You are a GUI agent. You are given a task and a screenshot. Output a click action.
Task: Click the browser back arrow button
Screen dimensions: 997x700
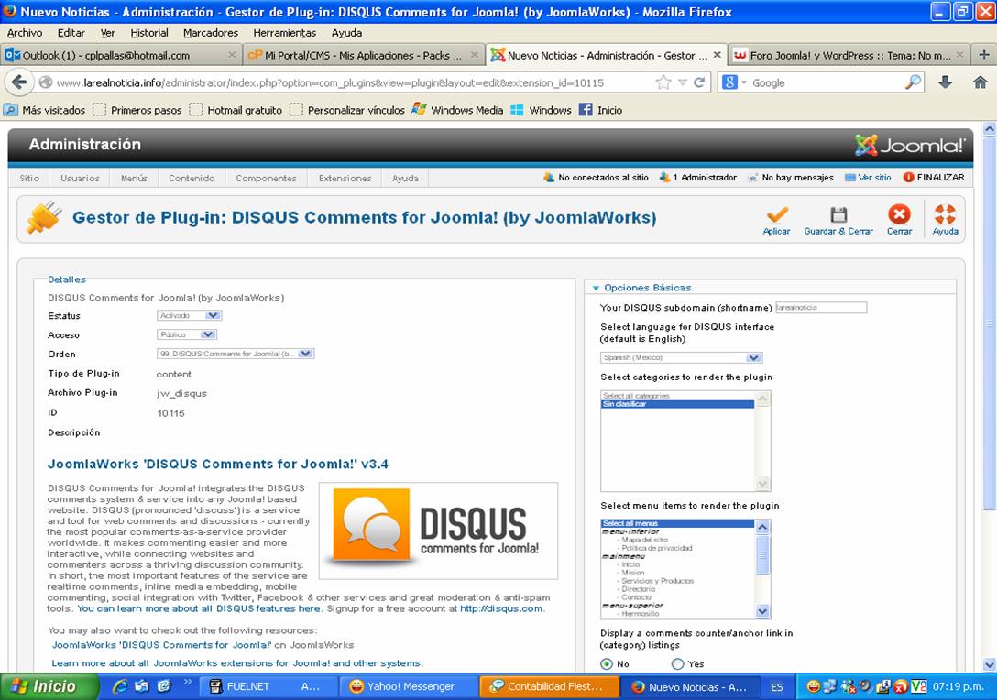click(x=19, y=82)
